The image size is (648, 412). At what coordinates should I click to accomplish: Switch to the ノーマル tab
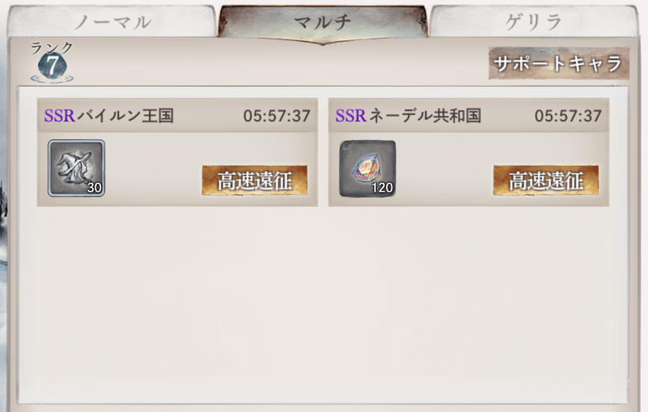[112, 21]
